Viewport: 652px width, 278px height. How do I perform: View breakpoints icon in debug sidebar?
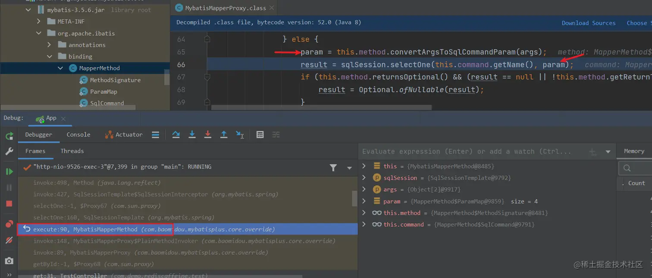[x=9, y=224]
